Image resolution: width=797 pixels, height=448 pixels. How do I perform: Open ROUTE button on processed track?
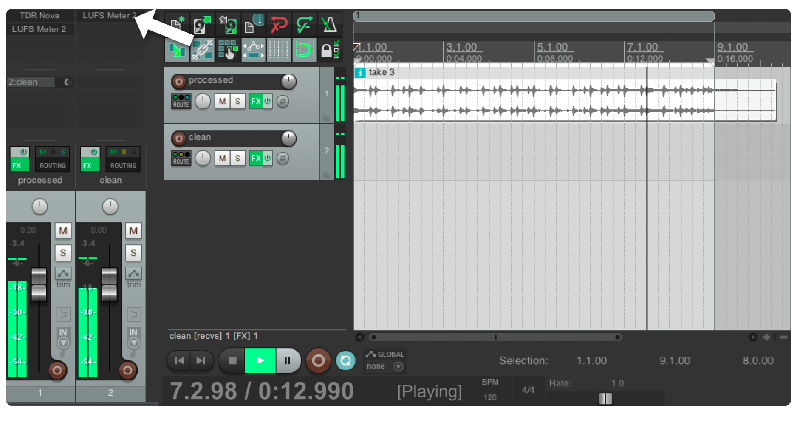pos(181,101)
